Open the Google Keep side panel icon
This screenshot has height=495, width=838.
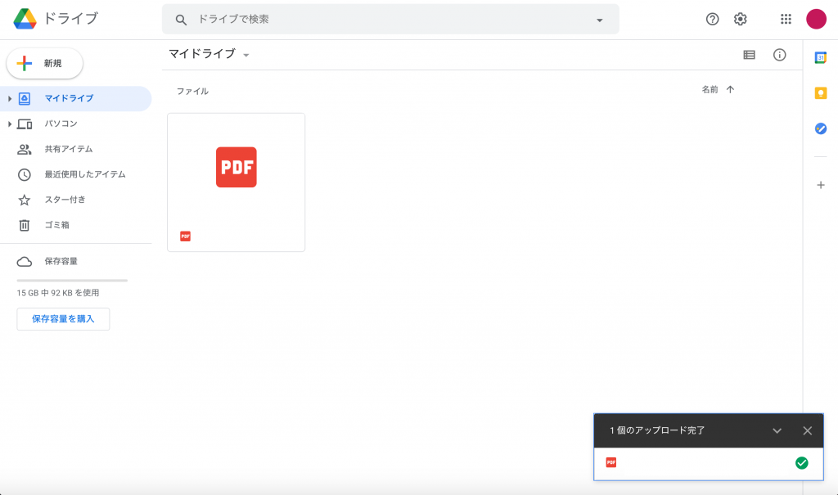[821, 93]
